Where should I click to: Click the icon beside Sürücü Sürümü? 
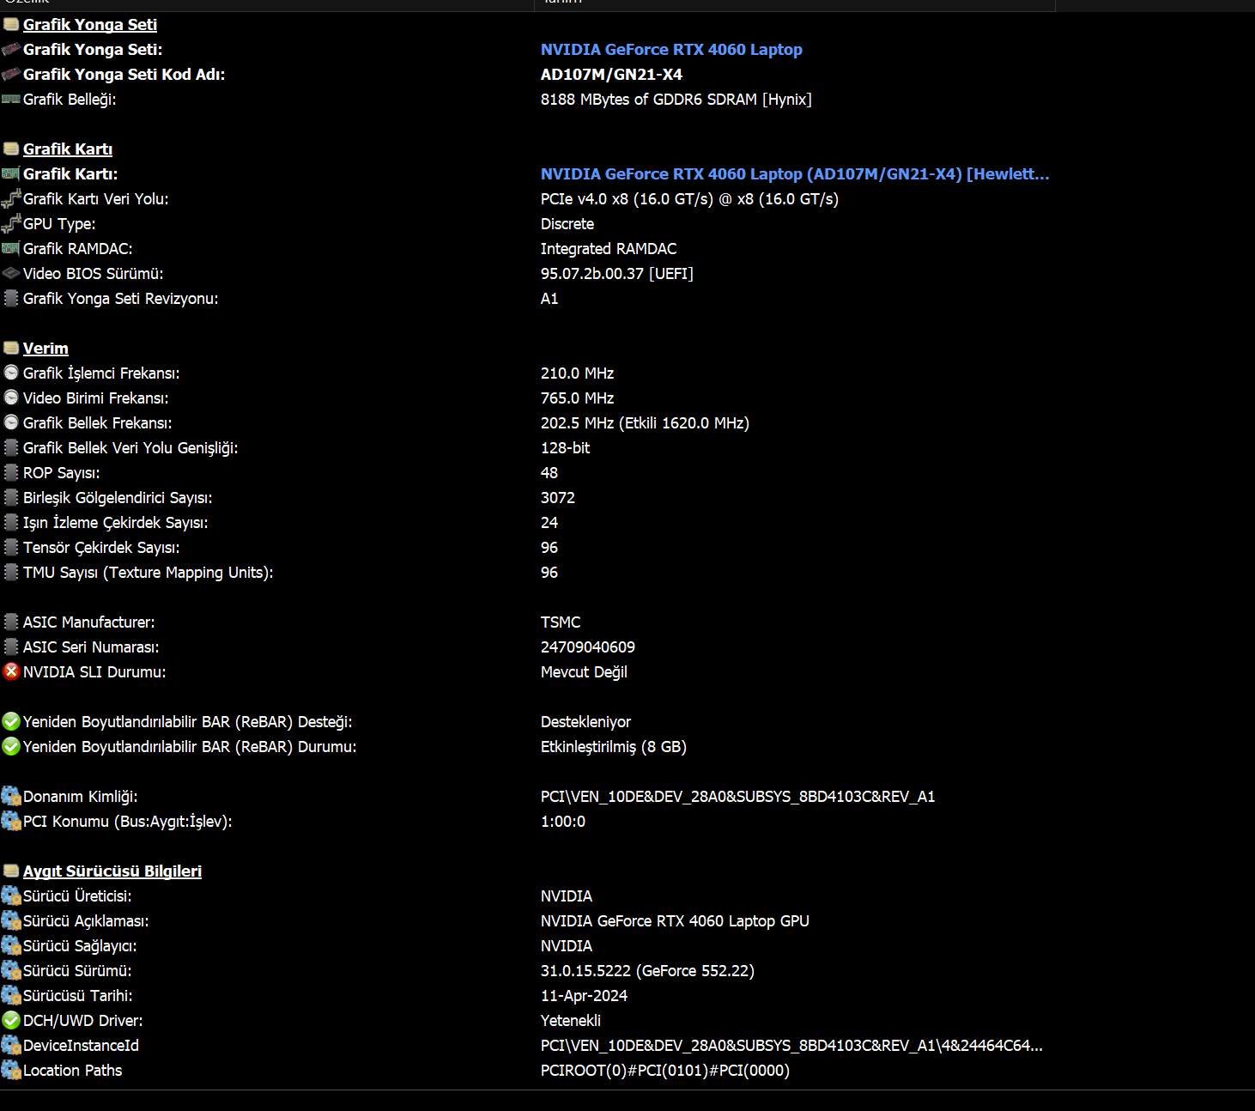11,971
